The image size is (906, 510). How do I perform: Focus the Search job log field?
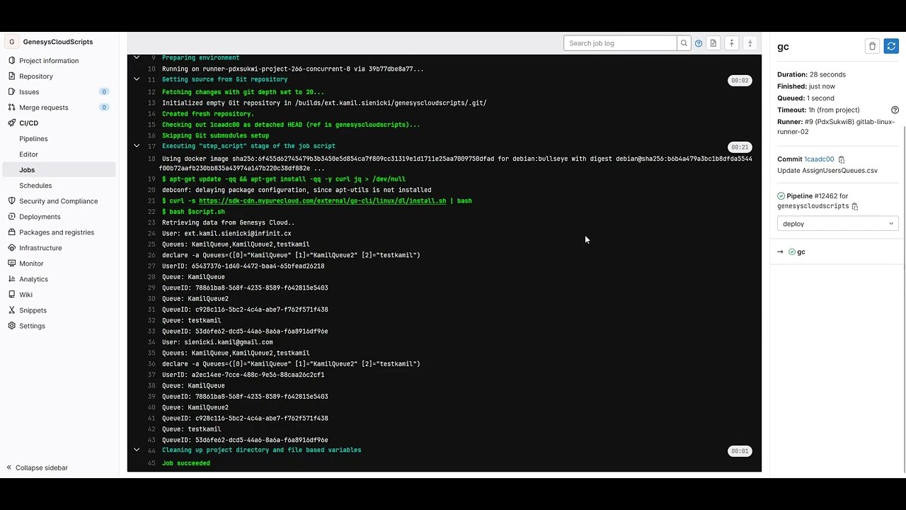[x=620, y=43]
